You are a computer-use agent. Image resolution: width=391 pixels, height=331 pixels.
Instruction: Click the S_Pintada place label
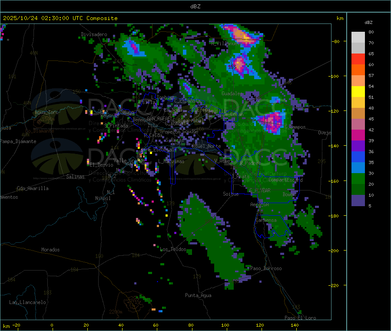tap(116, 126)
